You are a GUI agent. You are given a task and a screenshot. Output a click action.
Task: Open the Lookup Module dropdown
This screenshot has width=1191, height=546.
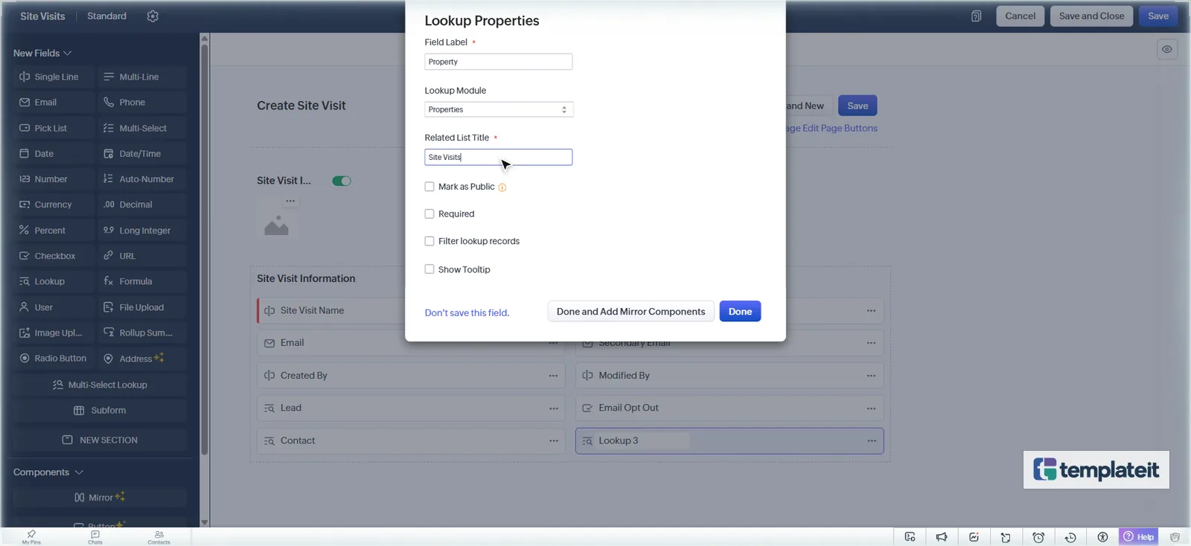[499, 109]
